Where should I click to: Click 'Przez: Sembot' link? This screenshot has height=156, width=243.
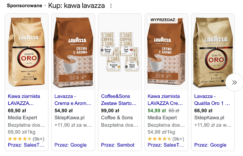click(x=118, y=145)
